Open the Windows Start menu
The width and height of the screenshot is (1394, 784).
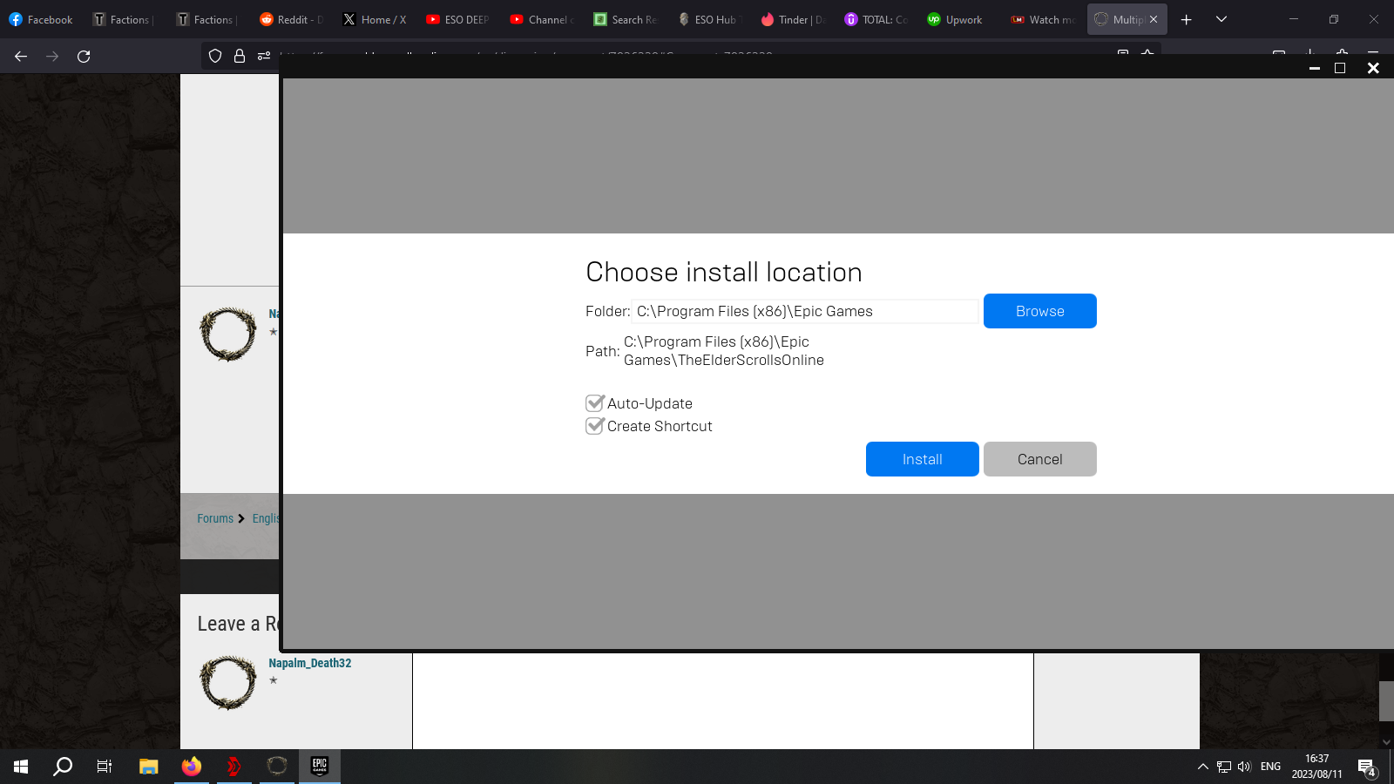pos(21,767)
